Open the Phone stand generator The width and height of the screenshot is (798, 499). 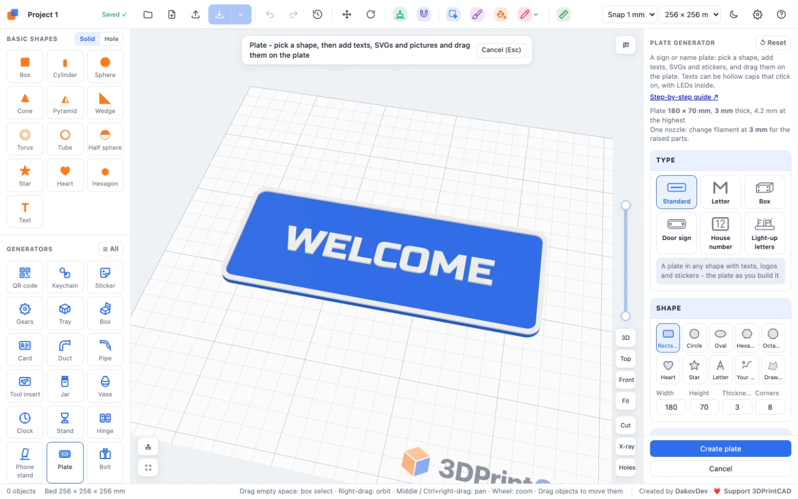25,463
